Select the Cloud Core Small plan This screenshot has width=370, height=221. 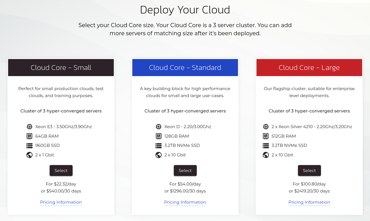coord(61,171)
